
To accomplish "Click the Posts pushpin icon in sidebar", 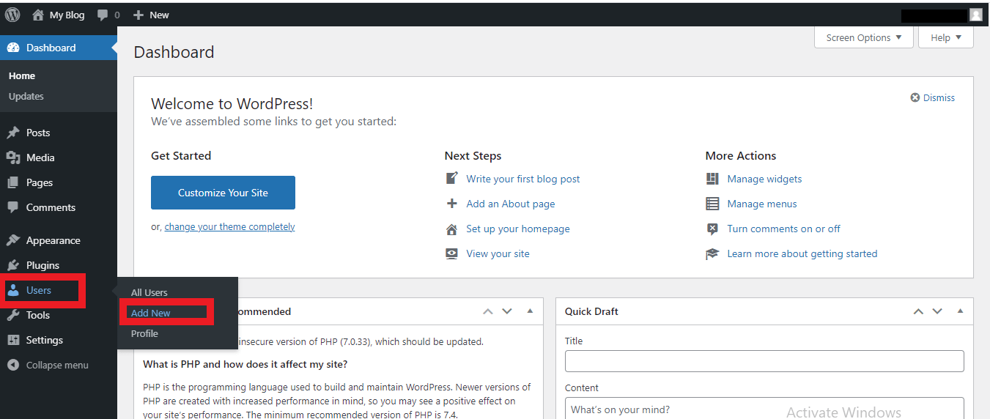I will [x=13, y=133].
